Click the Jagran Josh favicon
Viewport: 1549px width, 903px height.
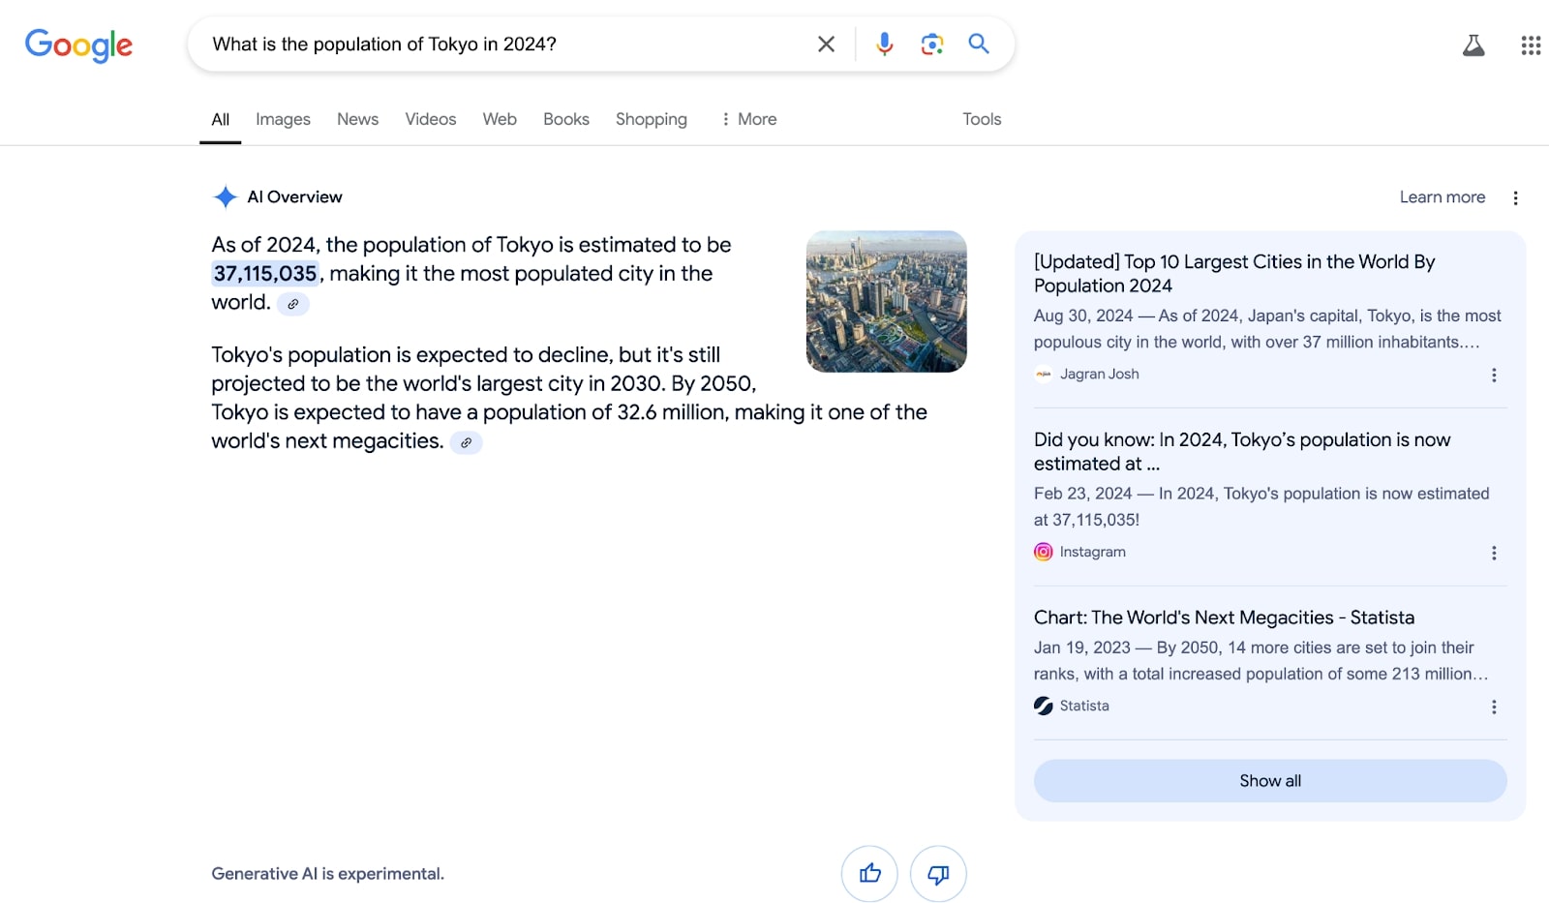tap(1043, 375)
